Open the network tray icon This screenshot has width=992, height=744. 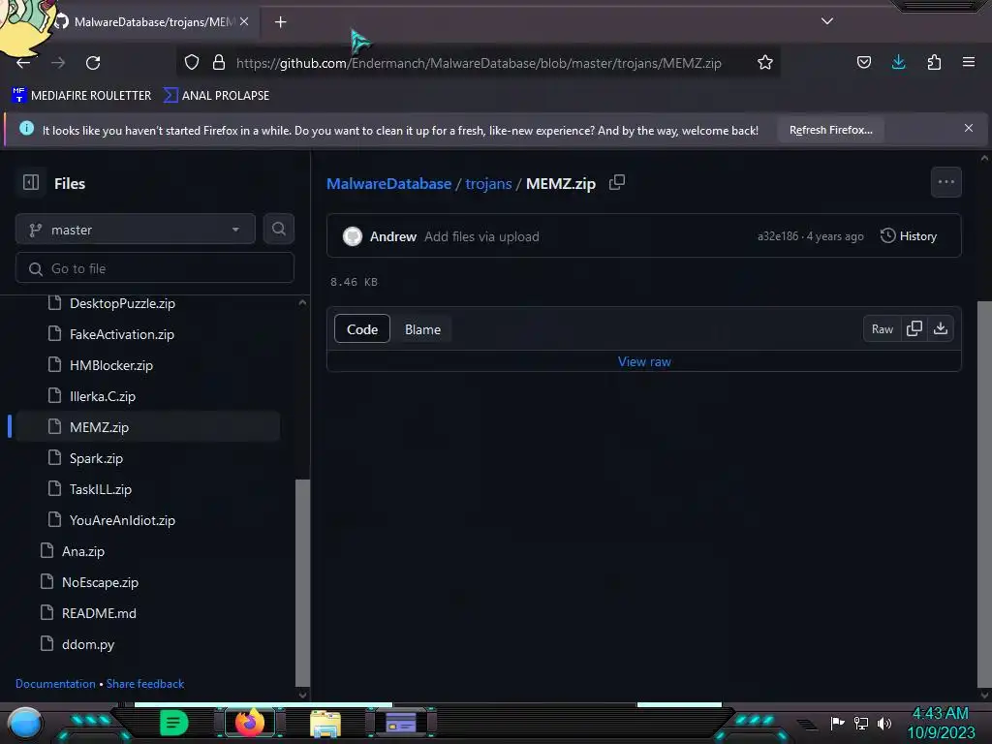(x=860, y=723)
